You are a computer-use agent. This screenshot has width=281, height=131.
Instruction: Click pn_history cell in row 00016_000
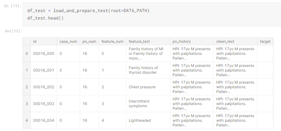point(192,54)
